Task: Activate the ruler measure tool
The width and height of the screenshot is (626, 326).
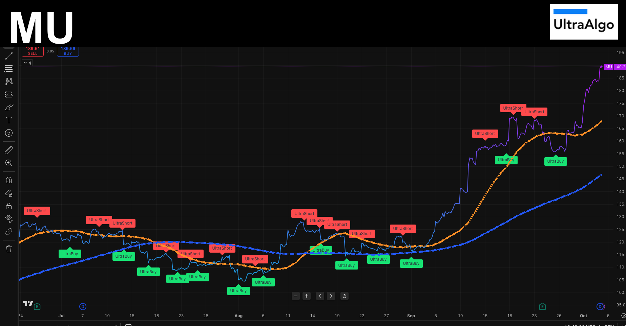Action: click(9, 150)
